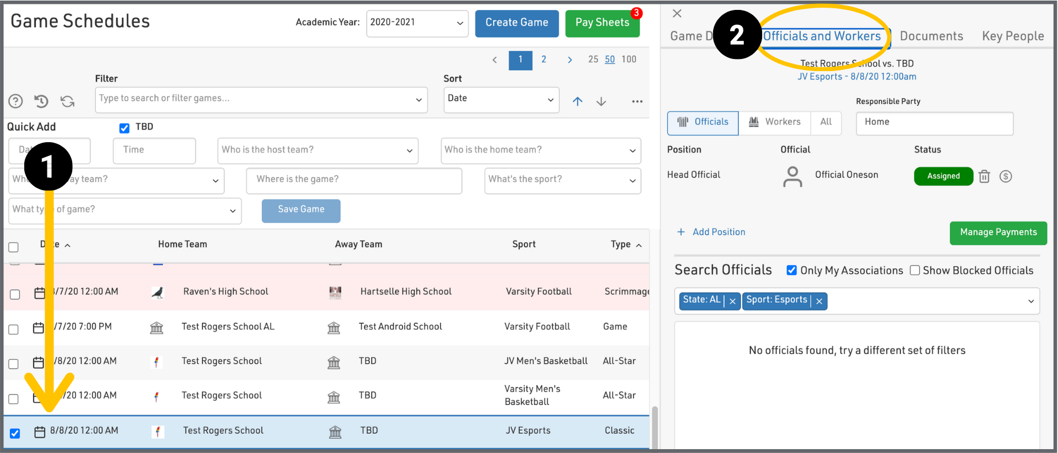Click the help question mark icon
Screen dimensions: 1058x453
point(15,101)
